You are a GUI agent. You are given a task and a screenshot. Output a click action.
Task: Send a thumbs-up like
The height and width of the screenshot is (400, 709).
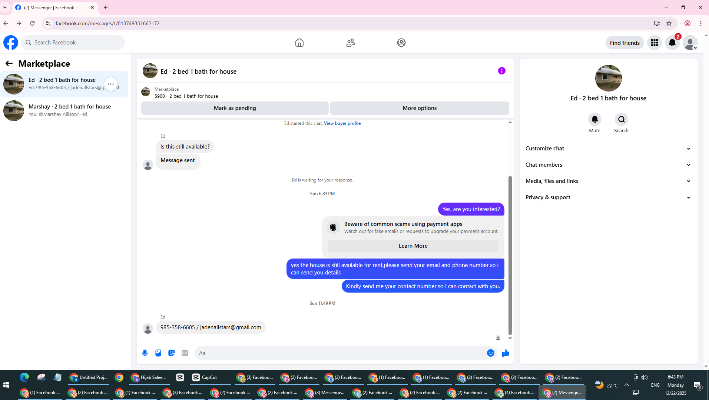click(x=506, y=353)
